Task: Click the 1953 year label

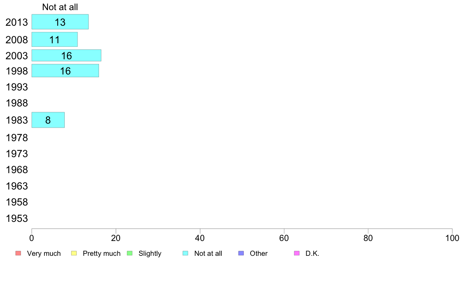Action: (17, 218)
